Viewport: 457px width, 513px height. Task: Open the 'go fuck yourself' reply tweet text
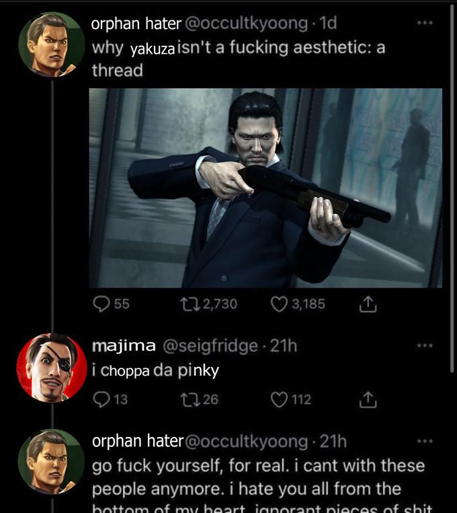259,477
